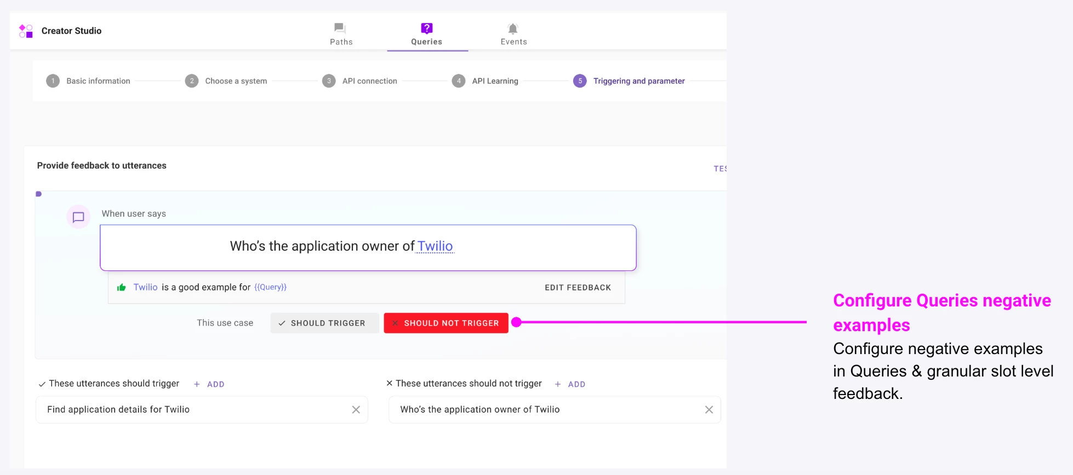The image size is (1073, 475).
Task: Add an utterance that should not trigger
Action: tap(570, 384)
